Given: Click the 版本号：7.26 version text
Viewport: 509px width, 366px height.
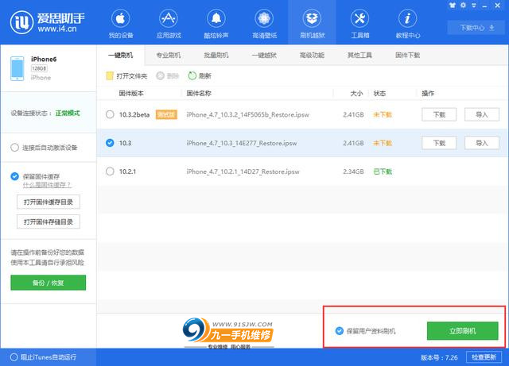Looking at the screenshot, I should [x=439, y=357].
